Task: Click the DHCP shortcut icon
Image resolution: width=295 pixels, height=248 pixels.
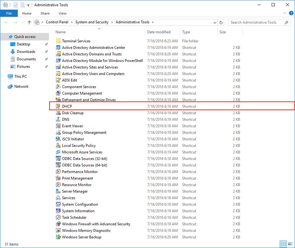Action: [58, 106]
